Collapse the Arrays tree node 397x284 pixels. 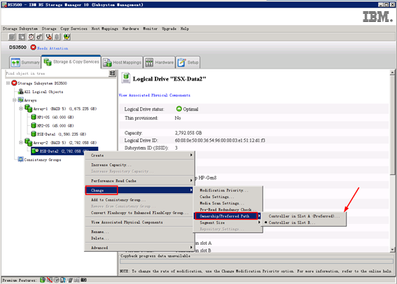click(15, 100)
